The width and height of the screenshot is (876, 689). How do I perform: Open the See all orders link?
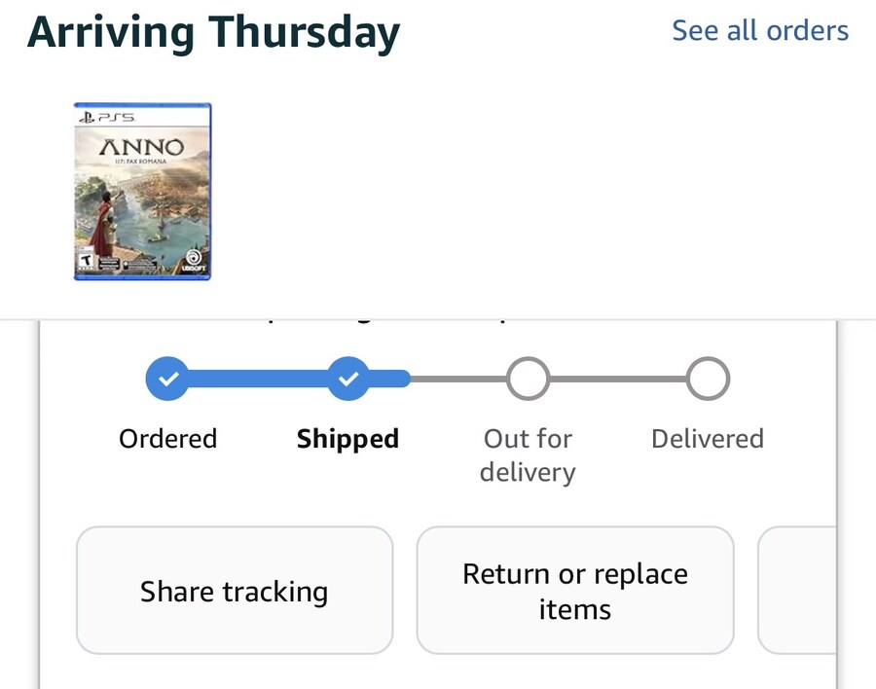tap(760, 30)
